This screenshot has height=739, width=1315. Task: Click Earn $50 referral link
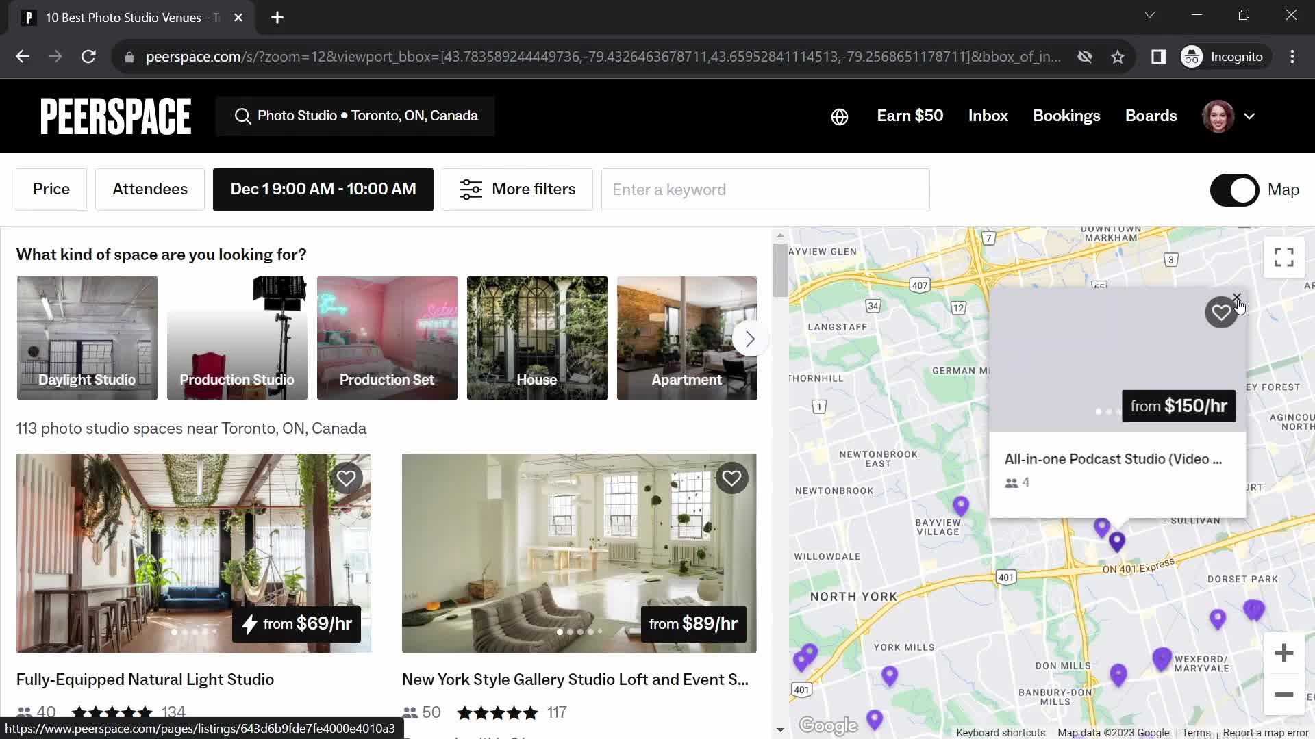point(909,116)
